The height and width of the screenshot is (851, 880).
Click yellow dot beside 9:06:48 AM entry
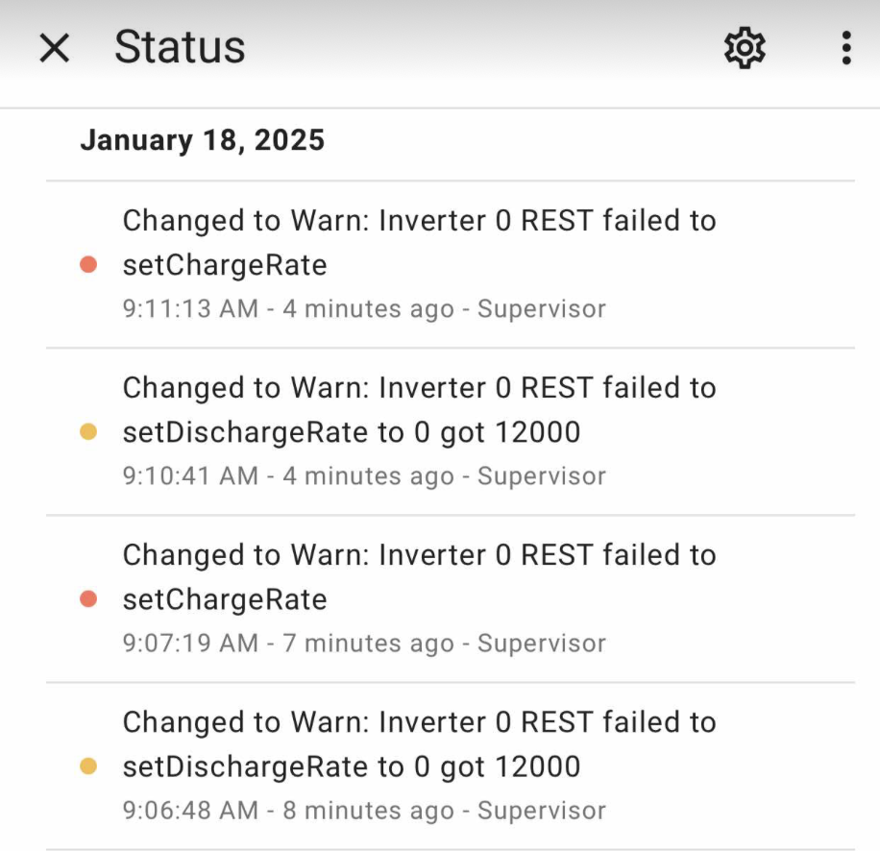88,766
